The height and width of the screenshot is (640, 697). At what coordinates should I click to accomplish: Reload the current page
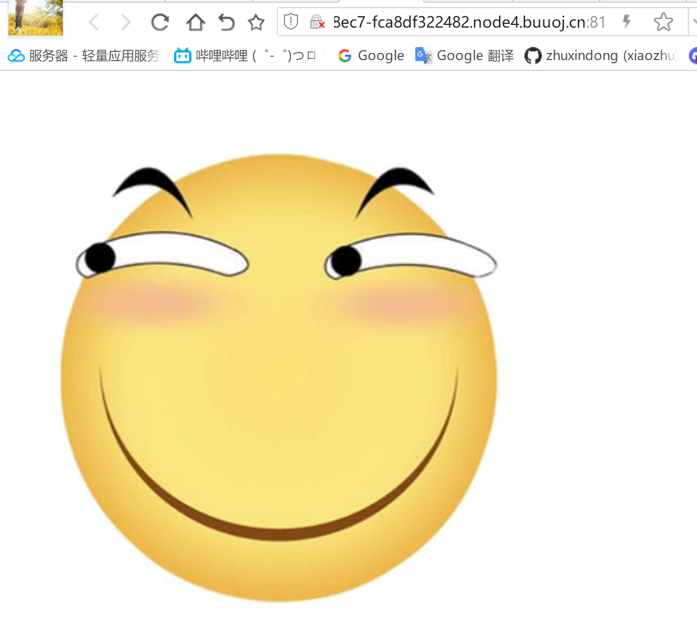160,22
